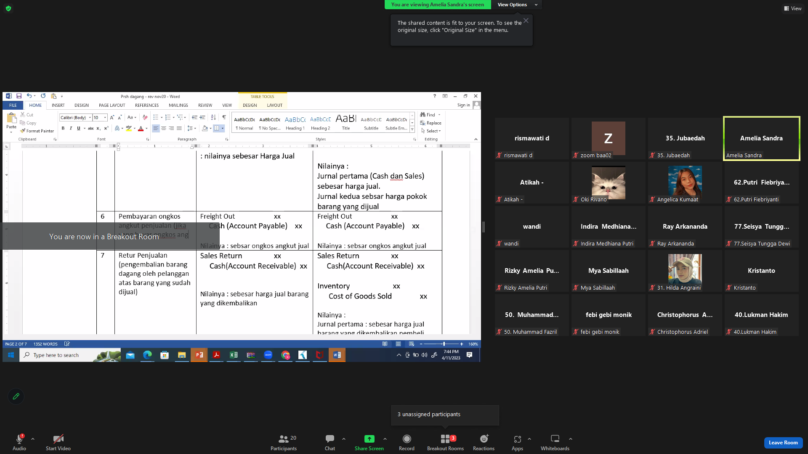Click the Undo arrow in Word

click(x=29, y=96)
